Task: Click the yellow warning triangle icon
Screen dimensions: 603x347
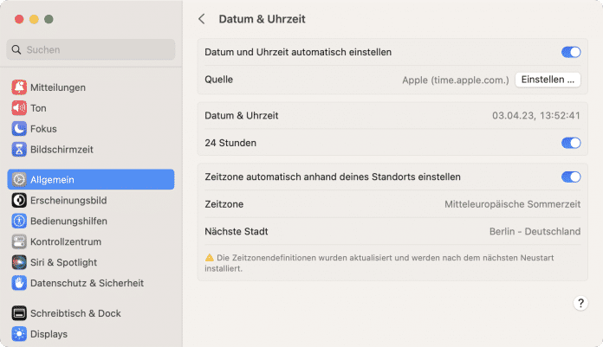Action: pyautogui.click(x=209, y=258)
